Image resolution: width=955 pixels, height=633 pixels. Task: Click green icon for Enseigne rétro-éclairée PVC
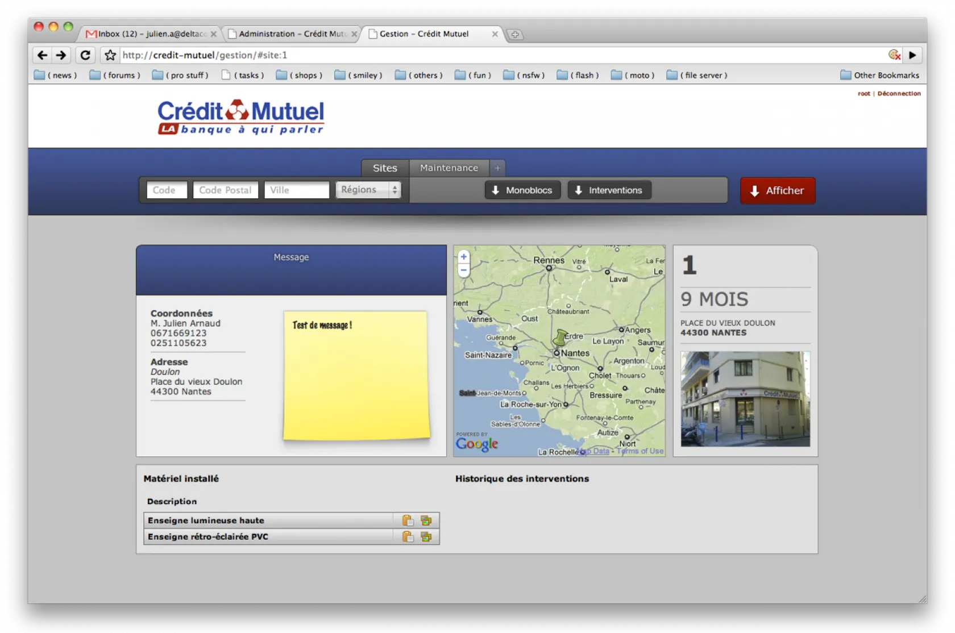pos(426,536)
